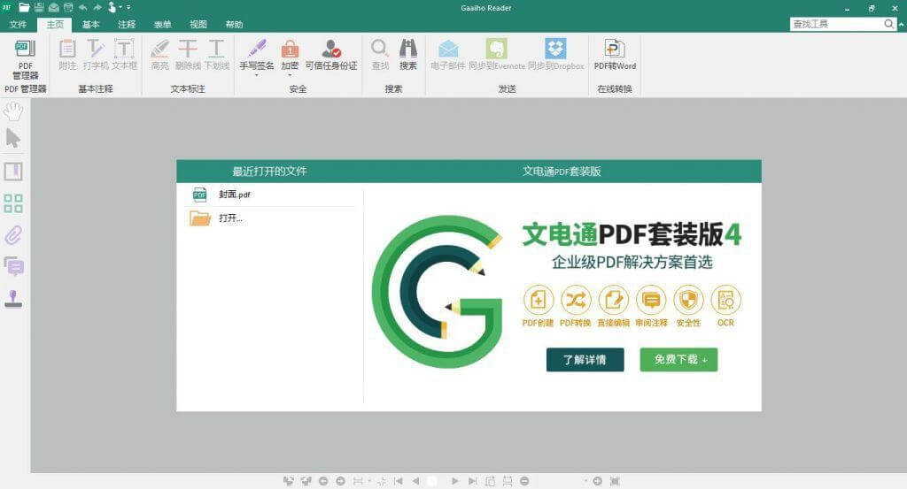
Task: Click the 搜索 binoculars icon
Action: pyautogui.click(x=407, y=55)
